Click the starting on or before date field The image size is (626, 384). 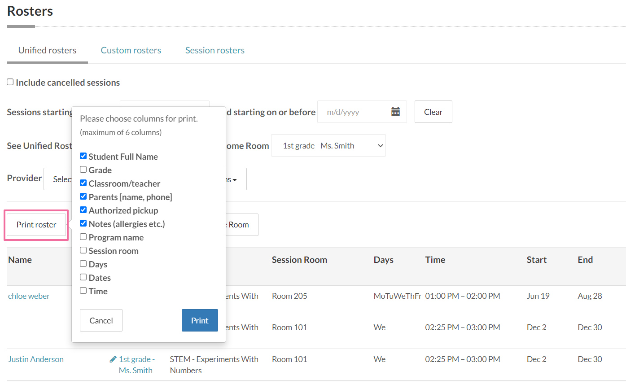tap(355, 112)
